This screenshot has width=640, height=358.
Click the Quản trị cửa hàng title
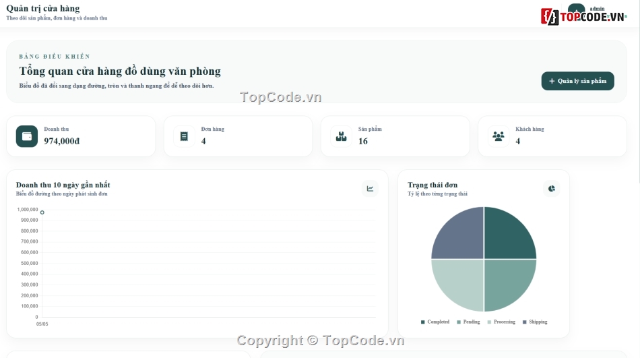coord(43,9)
